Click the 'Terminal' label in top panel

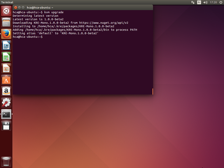[x=7, y=2]
